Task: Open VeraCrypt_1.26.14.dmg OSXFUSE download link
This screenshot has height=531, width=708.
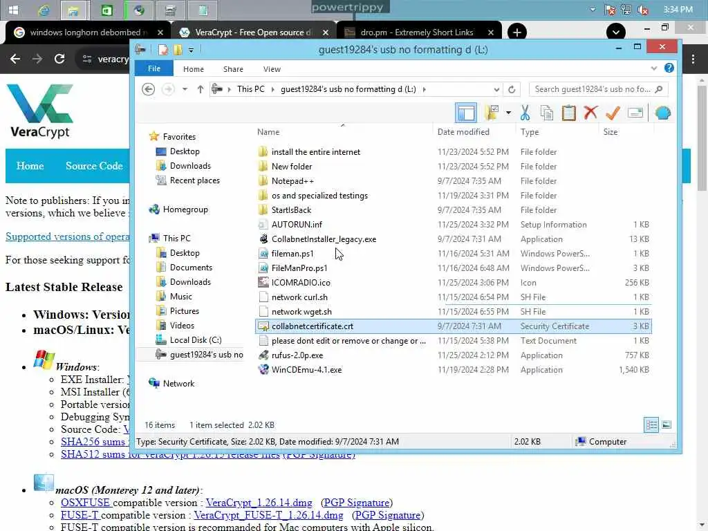Action: click(x=259, y=503)
